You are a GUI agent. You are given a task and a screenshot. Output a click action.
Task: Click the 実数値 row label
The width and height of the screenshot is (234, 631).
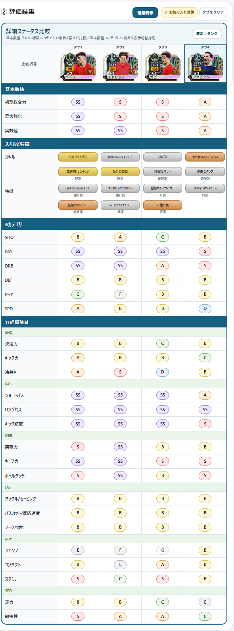pos(12,131)
